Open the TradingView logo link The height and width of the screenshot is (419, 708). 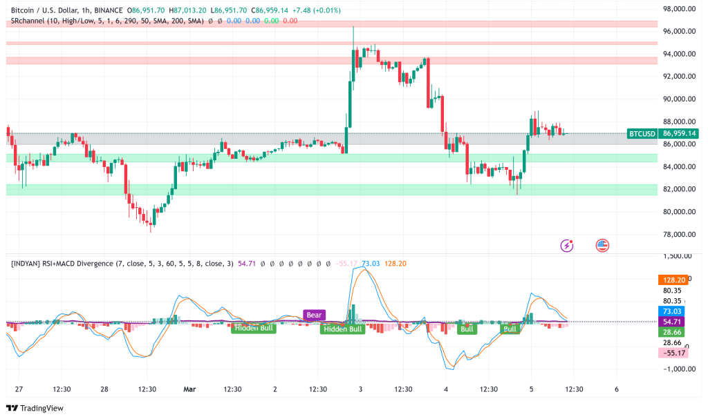[35, 408]
